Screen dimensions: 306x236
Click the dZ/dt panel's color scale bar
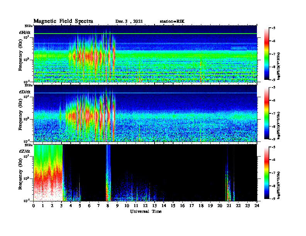266,173
